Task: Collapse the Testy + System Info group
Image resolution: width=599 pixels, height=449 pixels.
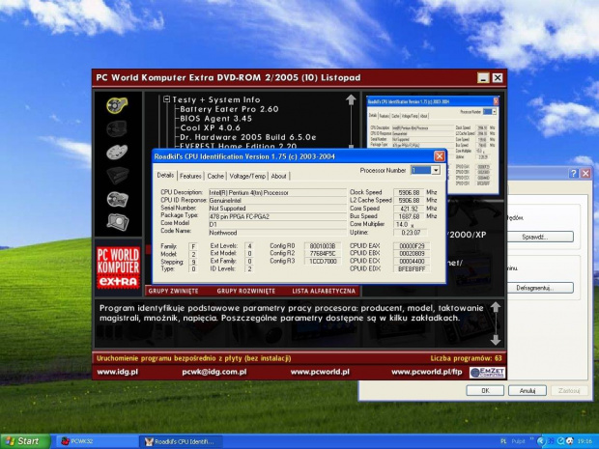Action: (x=166, y=99)
